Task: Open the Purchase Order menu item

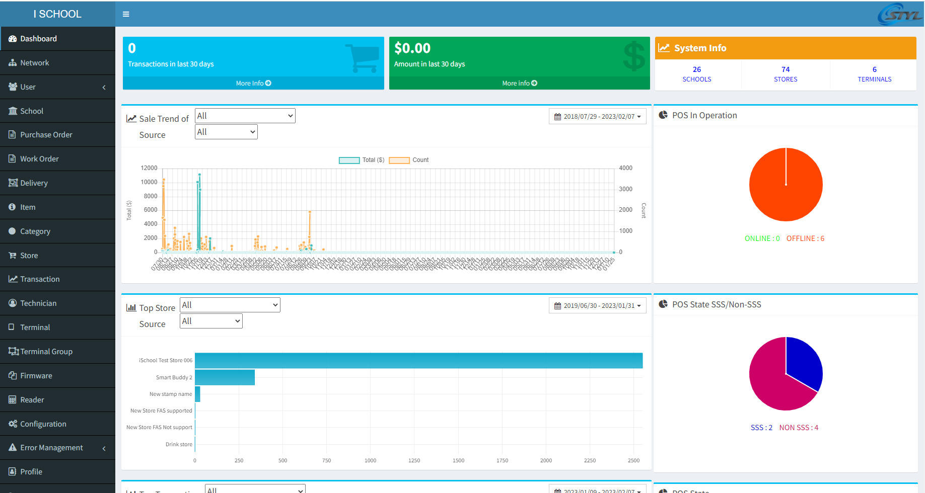Action: [x=46, y=135]
